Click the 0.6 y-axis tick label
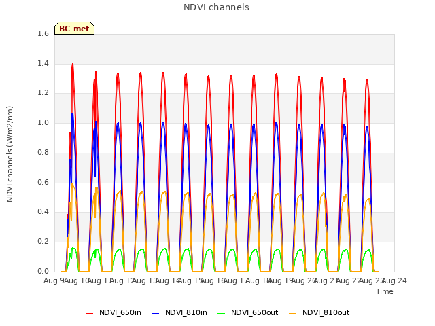Screen dimensions: 435x326 (43, 182)
